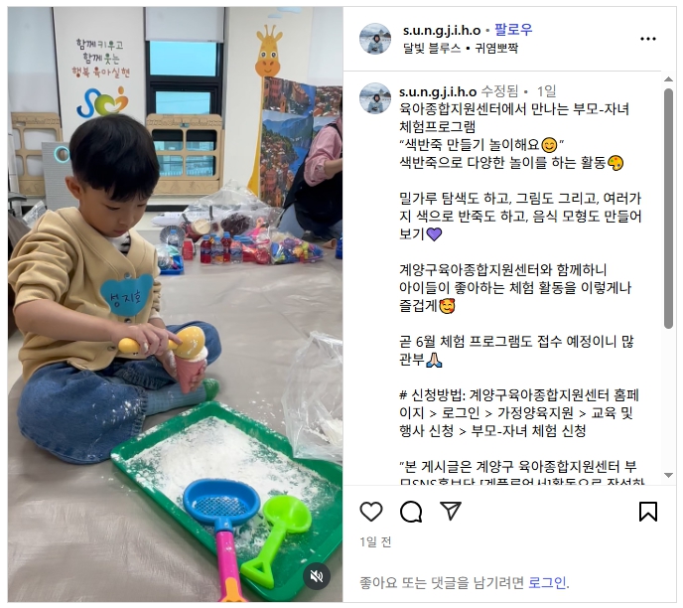Open the three-dot more options menu
683x608 pixels.
tap(647, 39)
